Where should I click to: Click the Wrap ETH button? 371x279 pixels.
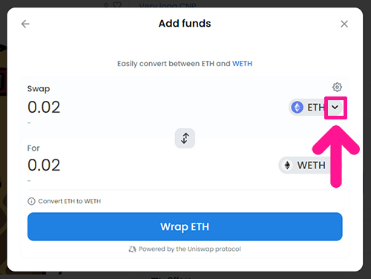coord(185,226)
